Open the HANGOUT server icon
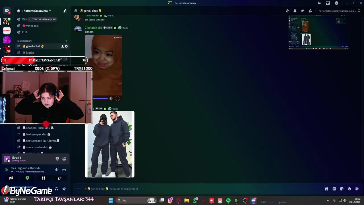 (x=7, y=30)
